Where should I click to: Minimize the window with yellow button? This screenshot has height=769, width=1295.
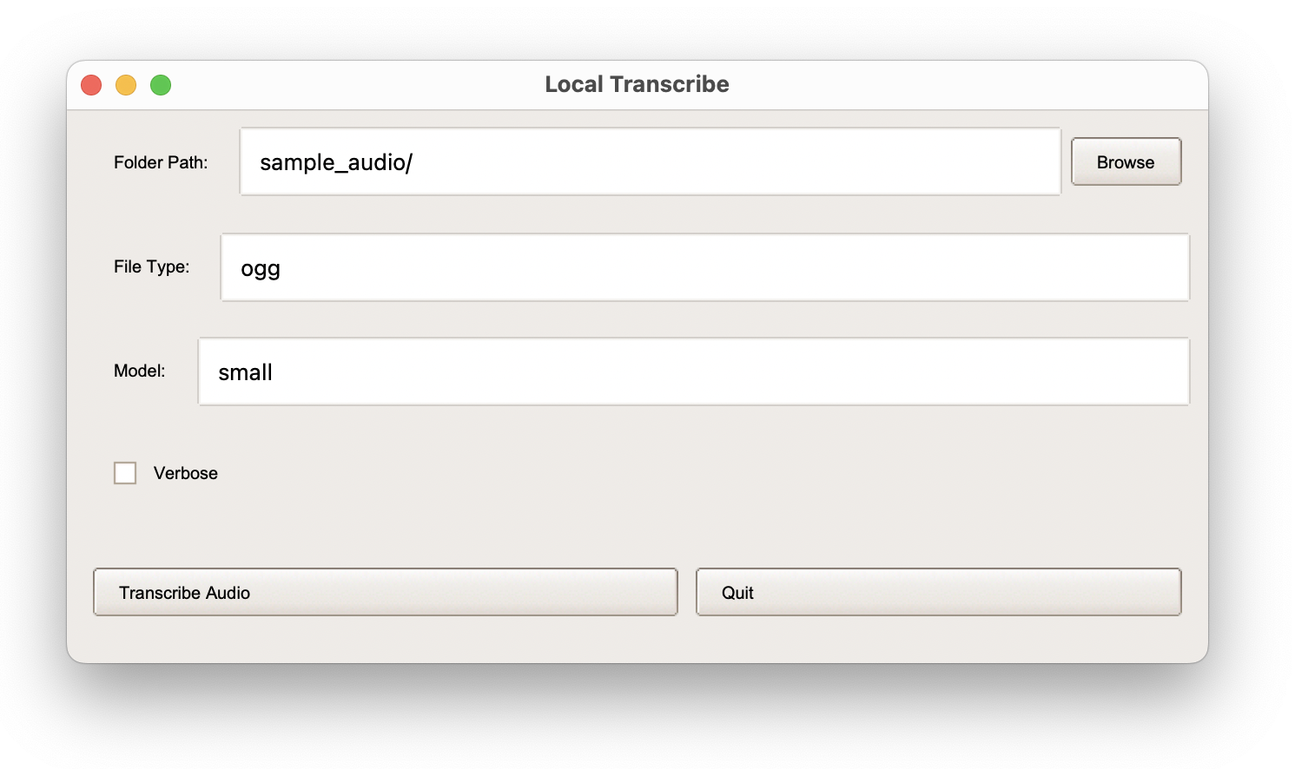coord(125,84)
